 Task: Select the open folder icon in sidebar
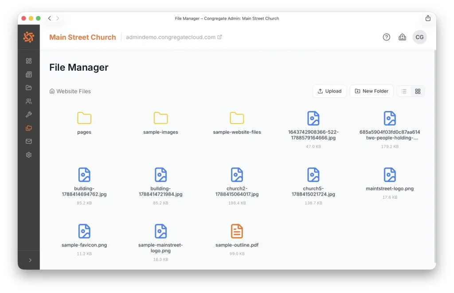point(29,88)
